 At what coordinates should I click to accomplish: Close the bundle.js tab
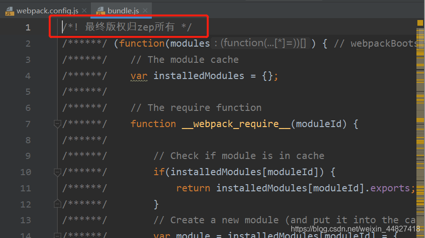145,10
